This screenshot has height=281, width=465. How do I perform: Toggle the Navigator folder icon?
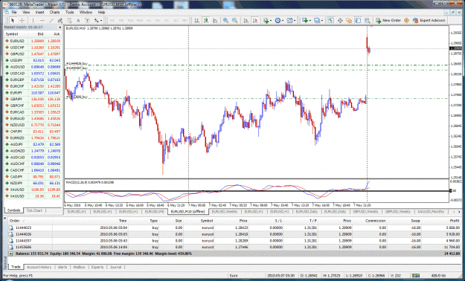[349, 21]
